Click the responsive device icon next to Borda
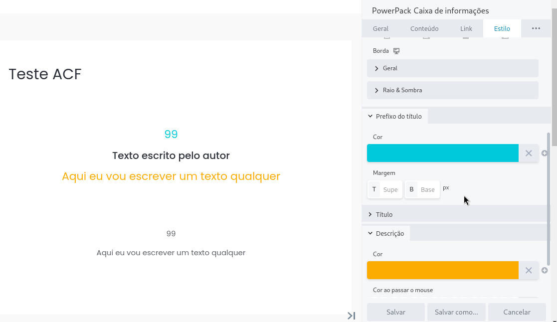The image size is (557, 322). pyautogui.click(x=396, y=51)
